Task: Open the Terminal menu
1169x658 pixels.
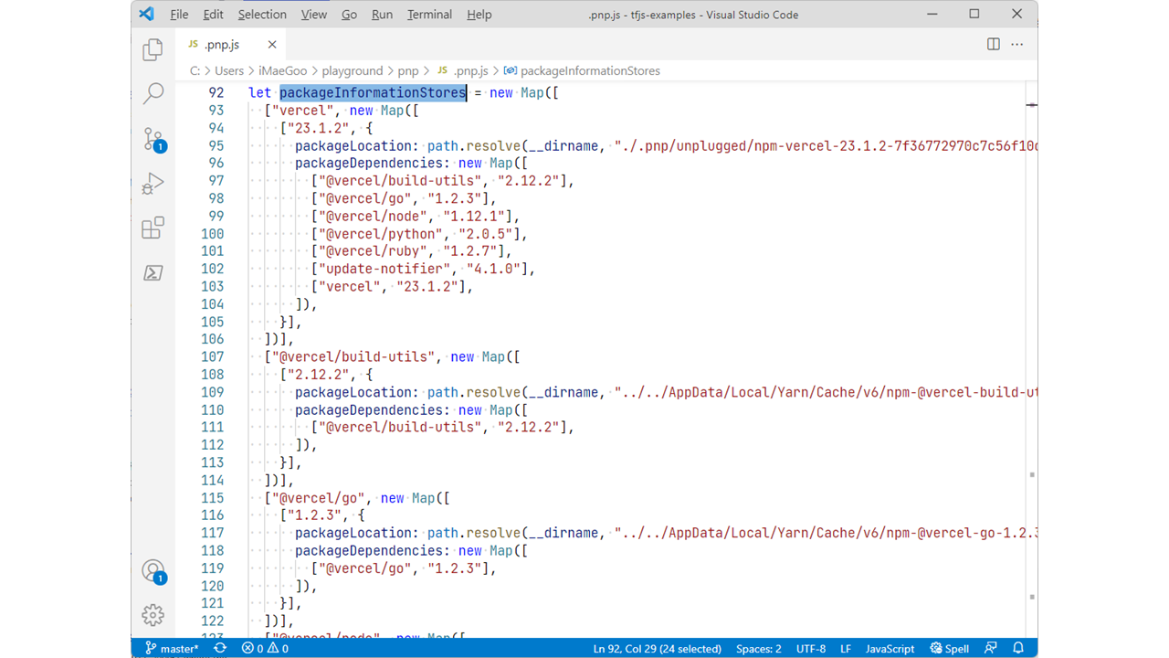Action: click(429, 15)
